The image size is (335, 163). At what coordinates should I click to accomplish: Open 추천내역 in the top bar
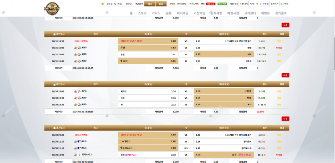(x=244, y=4)
